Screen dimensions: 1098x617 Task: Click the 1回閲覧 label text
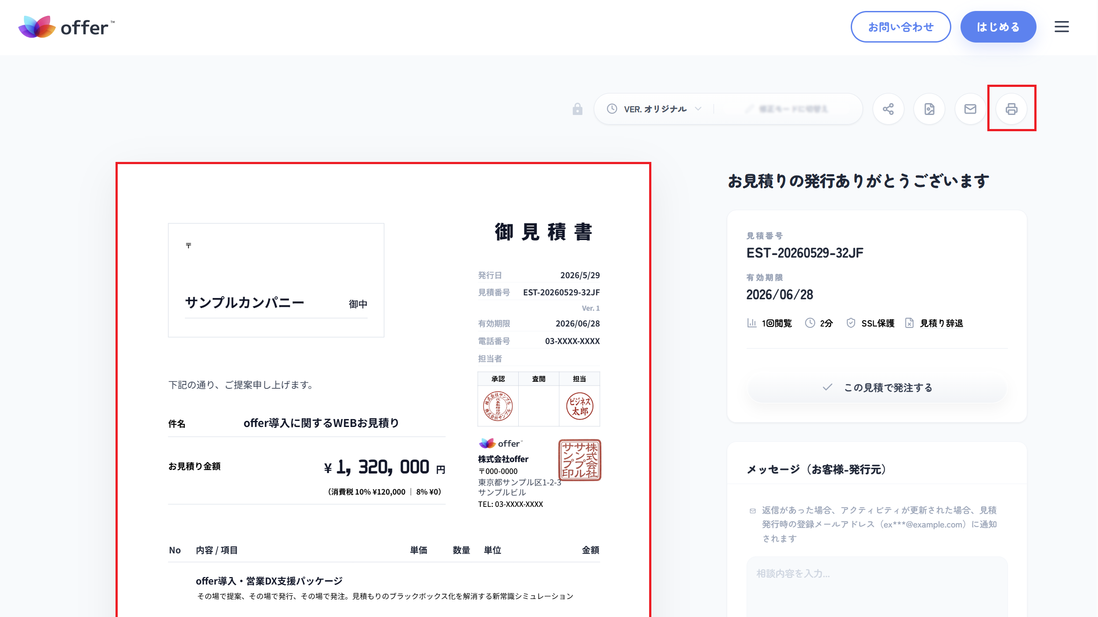777,323
